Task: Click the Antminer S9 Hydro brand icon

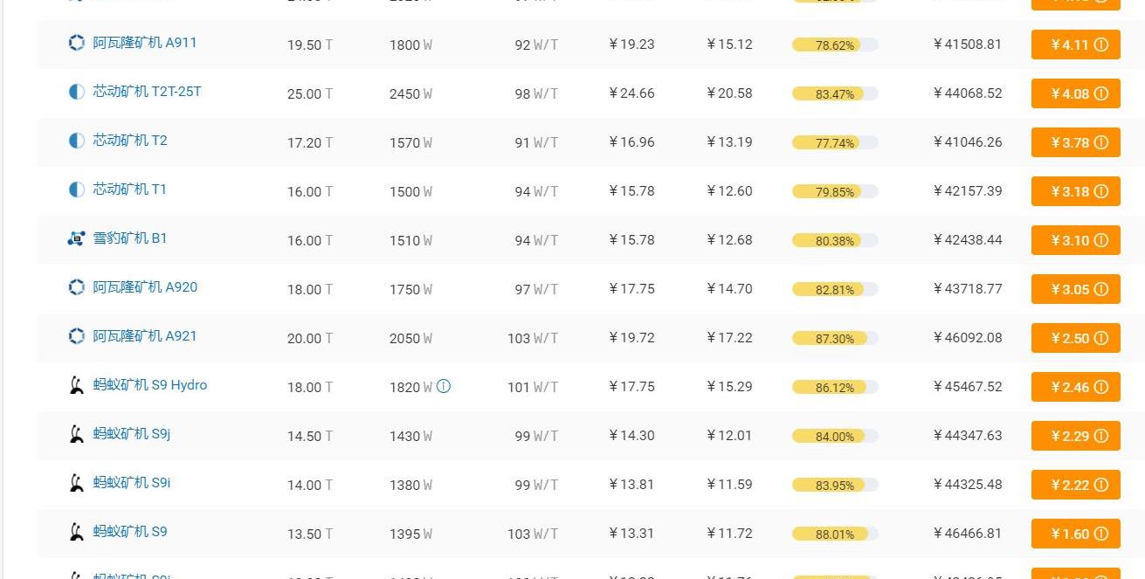Action: coord(77,385)
